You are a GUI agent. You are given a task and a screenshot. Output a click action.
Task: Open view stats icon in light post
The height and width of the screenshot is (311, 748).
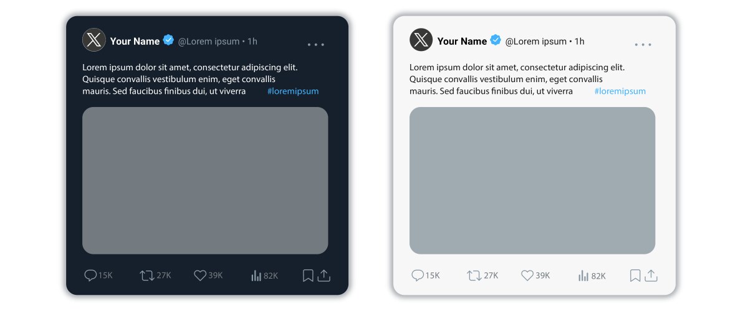tap(583, 275)
